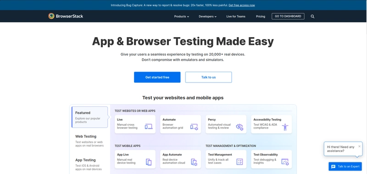Click the Percy eye icon
367x174 pixels.
click(239, 127)
